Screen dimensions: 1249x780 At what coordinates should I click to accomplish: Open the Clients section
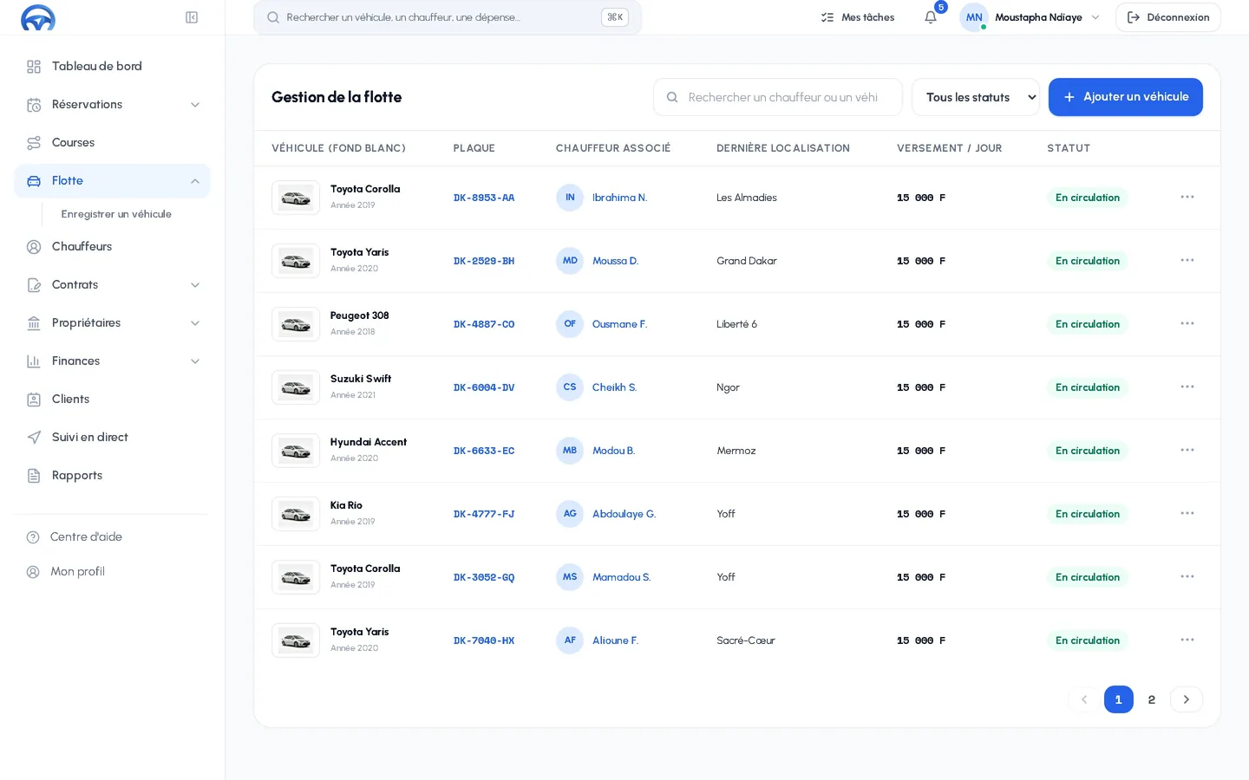point(112,400)
